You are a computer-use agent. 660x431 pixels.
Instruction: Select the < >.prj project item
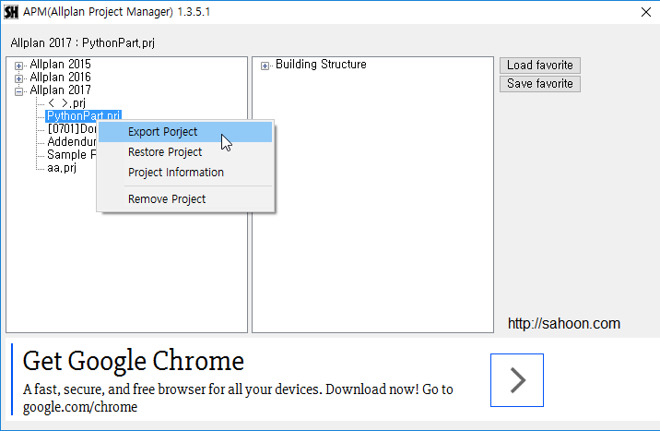[65, 103]
